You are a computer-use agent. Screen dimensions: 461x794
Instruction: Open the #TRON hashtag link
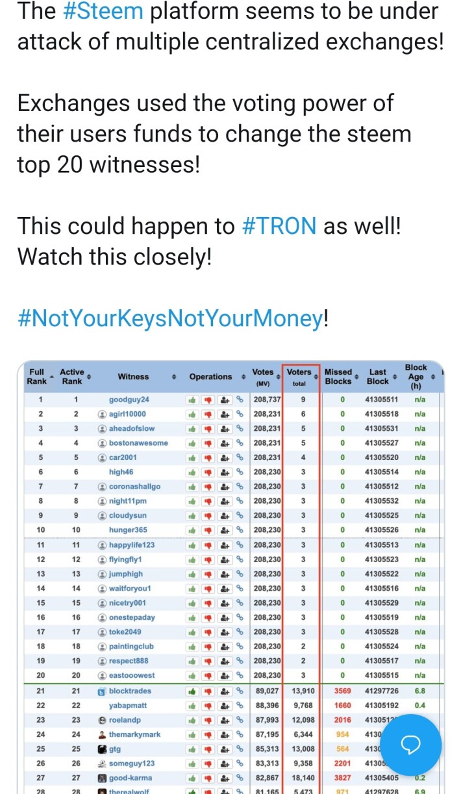point(279,225)
